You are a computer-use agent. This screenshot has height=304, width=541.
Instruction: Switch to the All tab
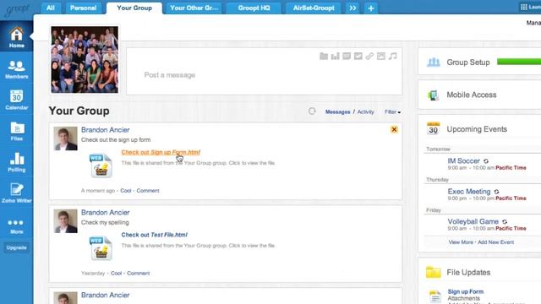coord(51,8)
